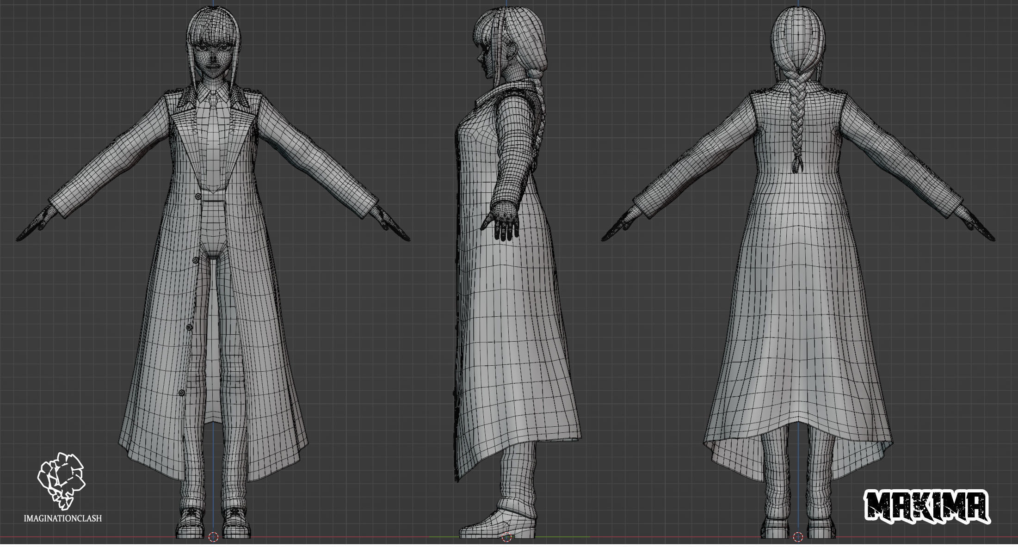
Task: Click the 3D cursor under the back-view model
Action: pyautogui.click(x=798, y=537)
